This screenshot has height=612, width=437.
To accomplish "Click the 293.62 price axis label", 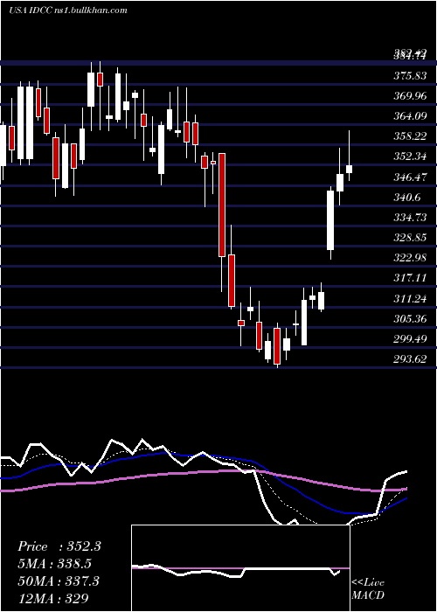I will pyautogui.click(x=410, y=359).
